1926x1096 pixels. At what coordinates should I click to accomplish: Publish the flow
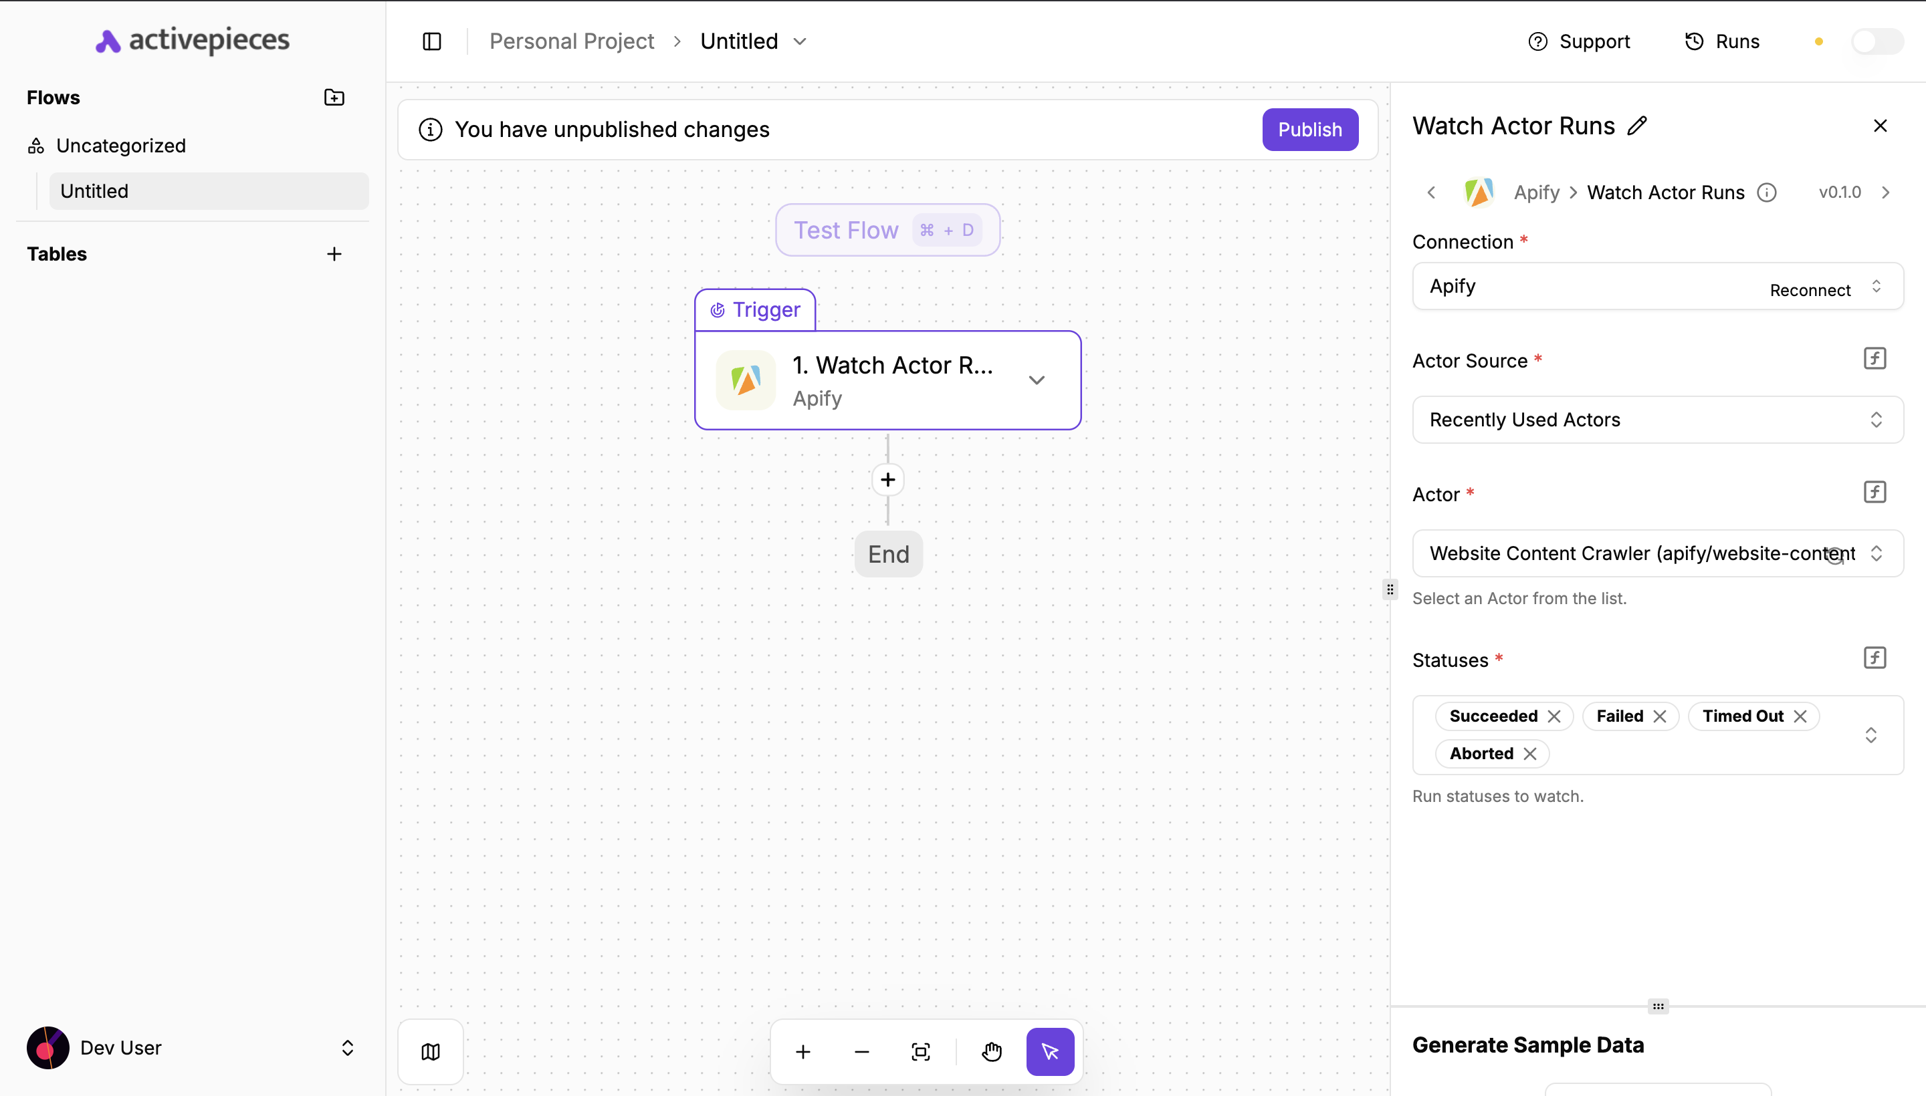(1310, 130)
